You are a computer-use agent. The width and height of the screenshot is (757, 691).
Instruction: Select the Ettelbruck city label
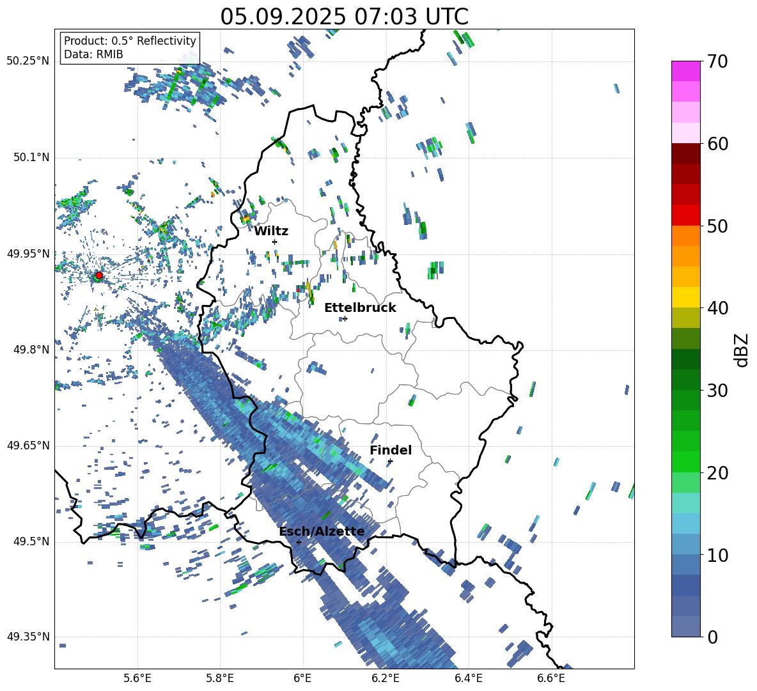pos(360,307)
